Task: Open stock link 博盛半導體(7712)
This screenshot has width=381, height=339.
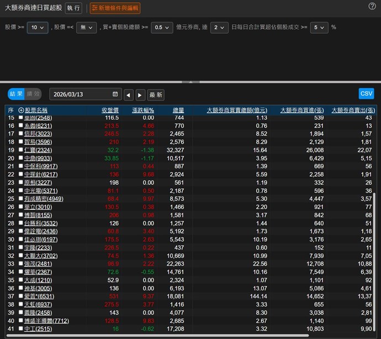Action: click(x=46, y=321)
